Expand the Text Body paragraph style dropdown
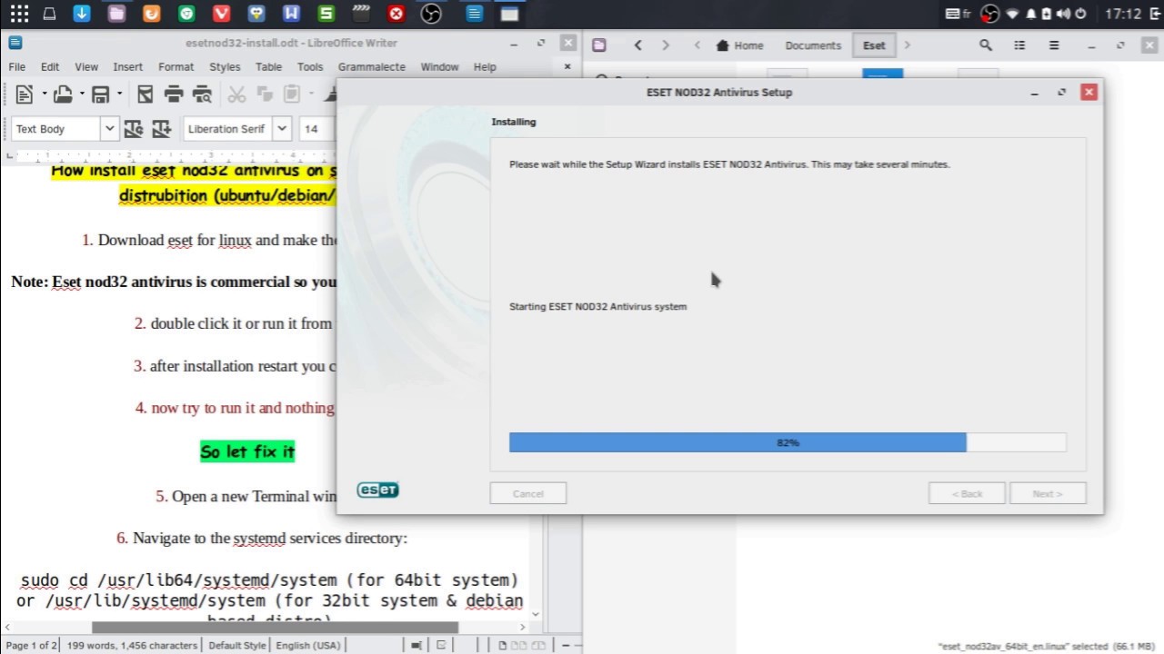Image resolution: width=1164 pixels, height=654 pixels. pyautogui.click(x=109, y=128)
